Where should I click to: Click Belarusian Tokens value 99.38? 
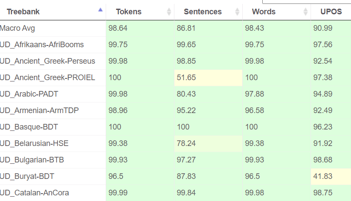tap(118, 143)
